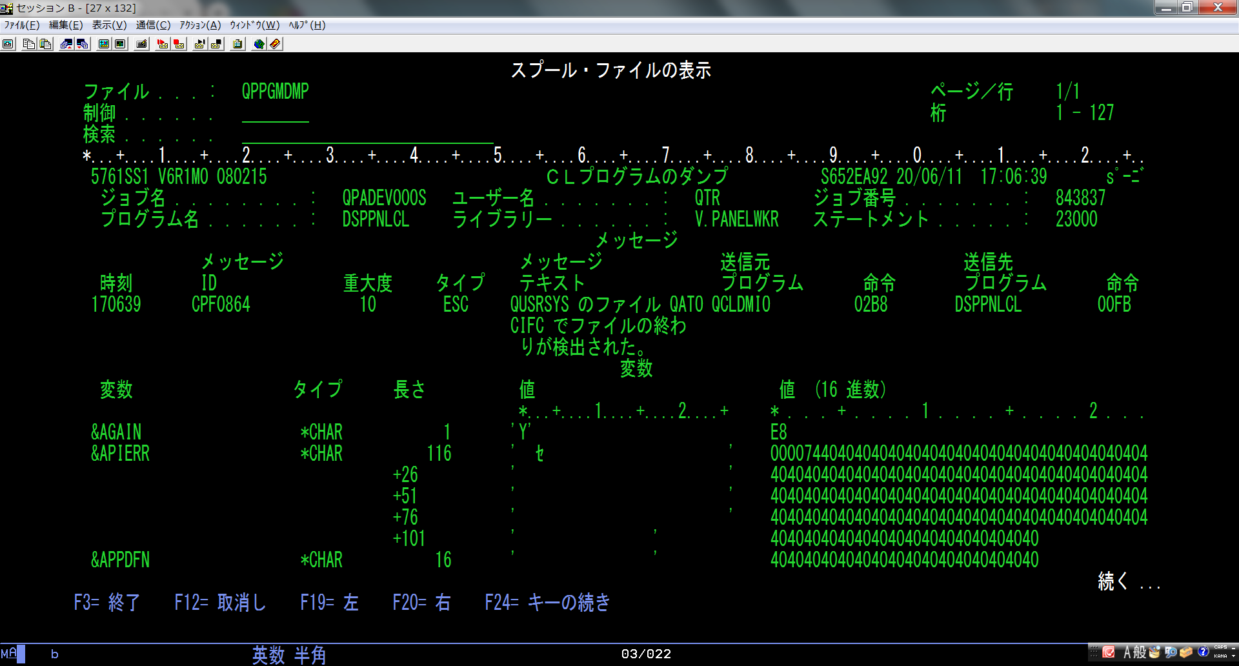The image size is (1239, 666).
Task: Click the IME help question mark icon
Action: (x=1203, y=652)
